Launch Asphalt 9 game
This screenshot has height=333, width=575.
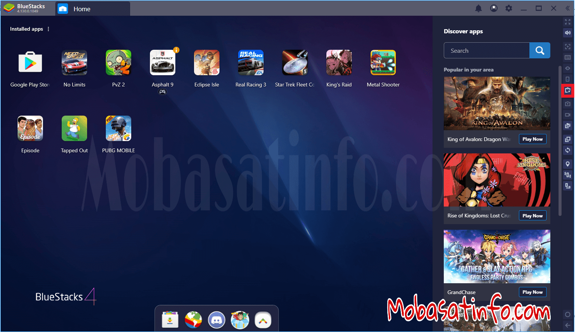pos(163,62)
